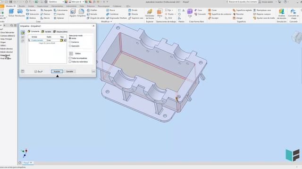Switch to the Herramientas ribbon tab

(57, 6)
